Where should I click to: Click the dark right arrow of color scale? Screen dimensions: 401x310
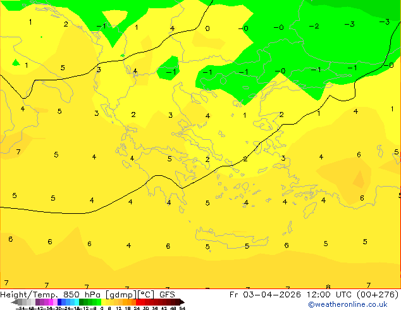click(x=182, y=302)
